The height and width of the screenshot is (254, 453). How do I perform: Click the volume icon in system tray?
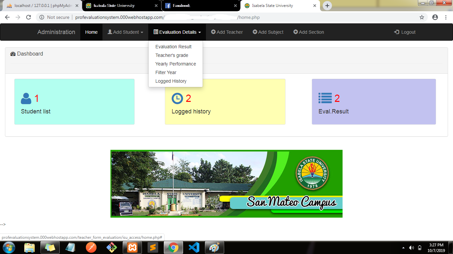pos(411,247)
